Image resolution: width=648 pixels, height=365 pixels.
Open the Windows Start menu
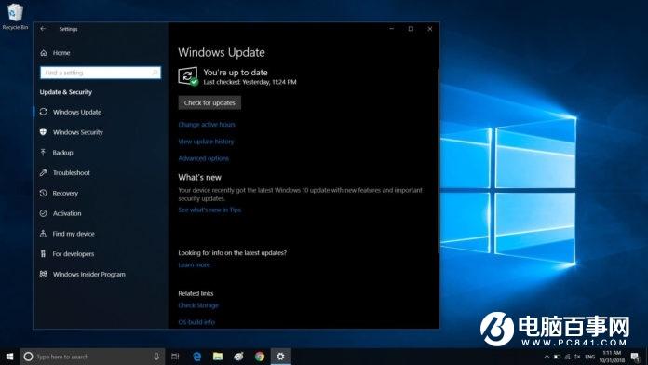[9, 357]
